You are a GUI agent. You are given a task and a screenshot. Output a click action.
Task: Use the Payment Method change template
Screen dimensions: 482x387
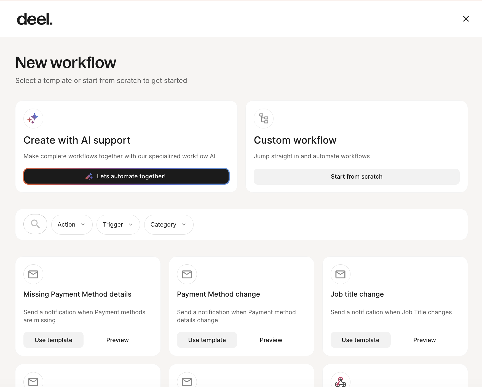tap(207, 340)
